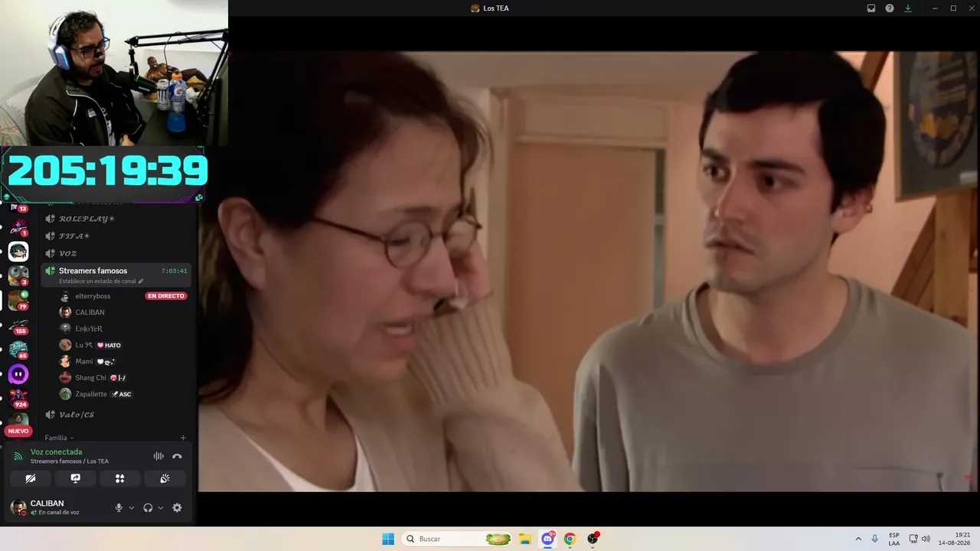Open the purple robot-face server icon
The image size is (980, 551).
18,374
